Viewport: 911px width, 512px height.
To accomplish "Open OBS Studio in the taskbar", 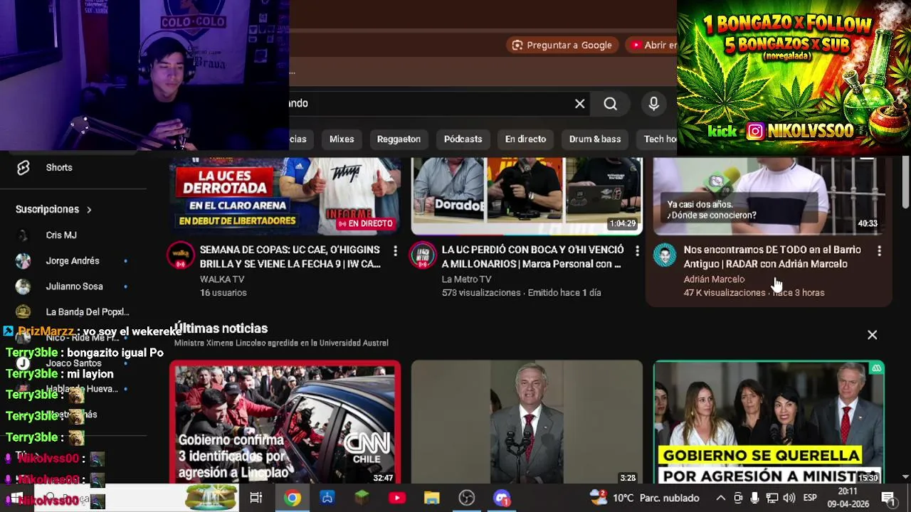I will (467, 498).
